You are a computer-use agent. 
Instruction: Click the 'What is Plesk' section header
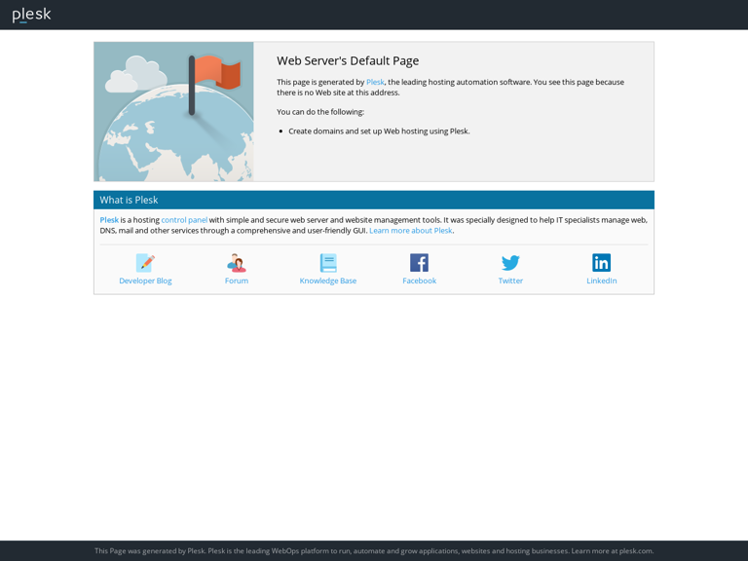point(129,200)
